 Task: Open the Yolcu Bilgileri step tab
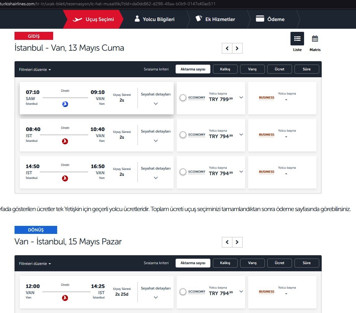click(x=155, y=19)
